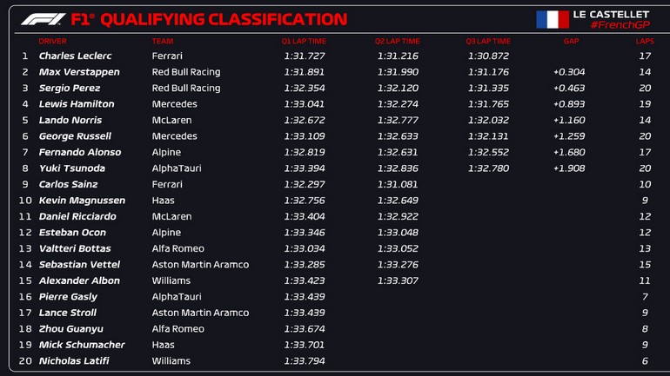Sort by Q2 LAP TIME header

[397, 41]
